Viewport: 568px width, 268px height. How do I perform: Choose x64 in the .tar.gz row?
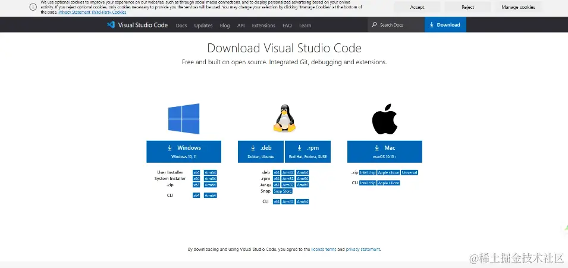click(x=277, y=185)
